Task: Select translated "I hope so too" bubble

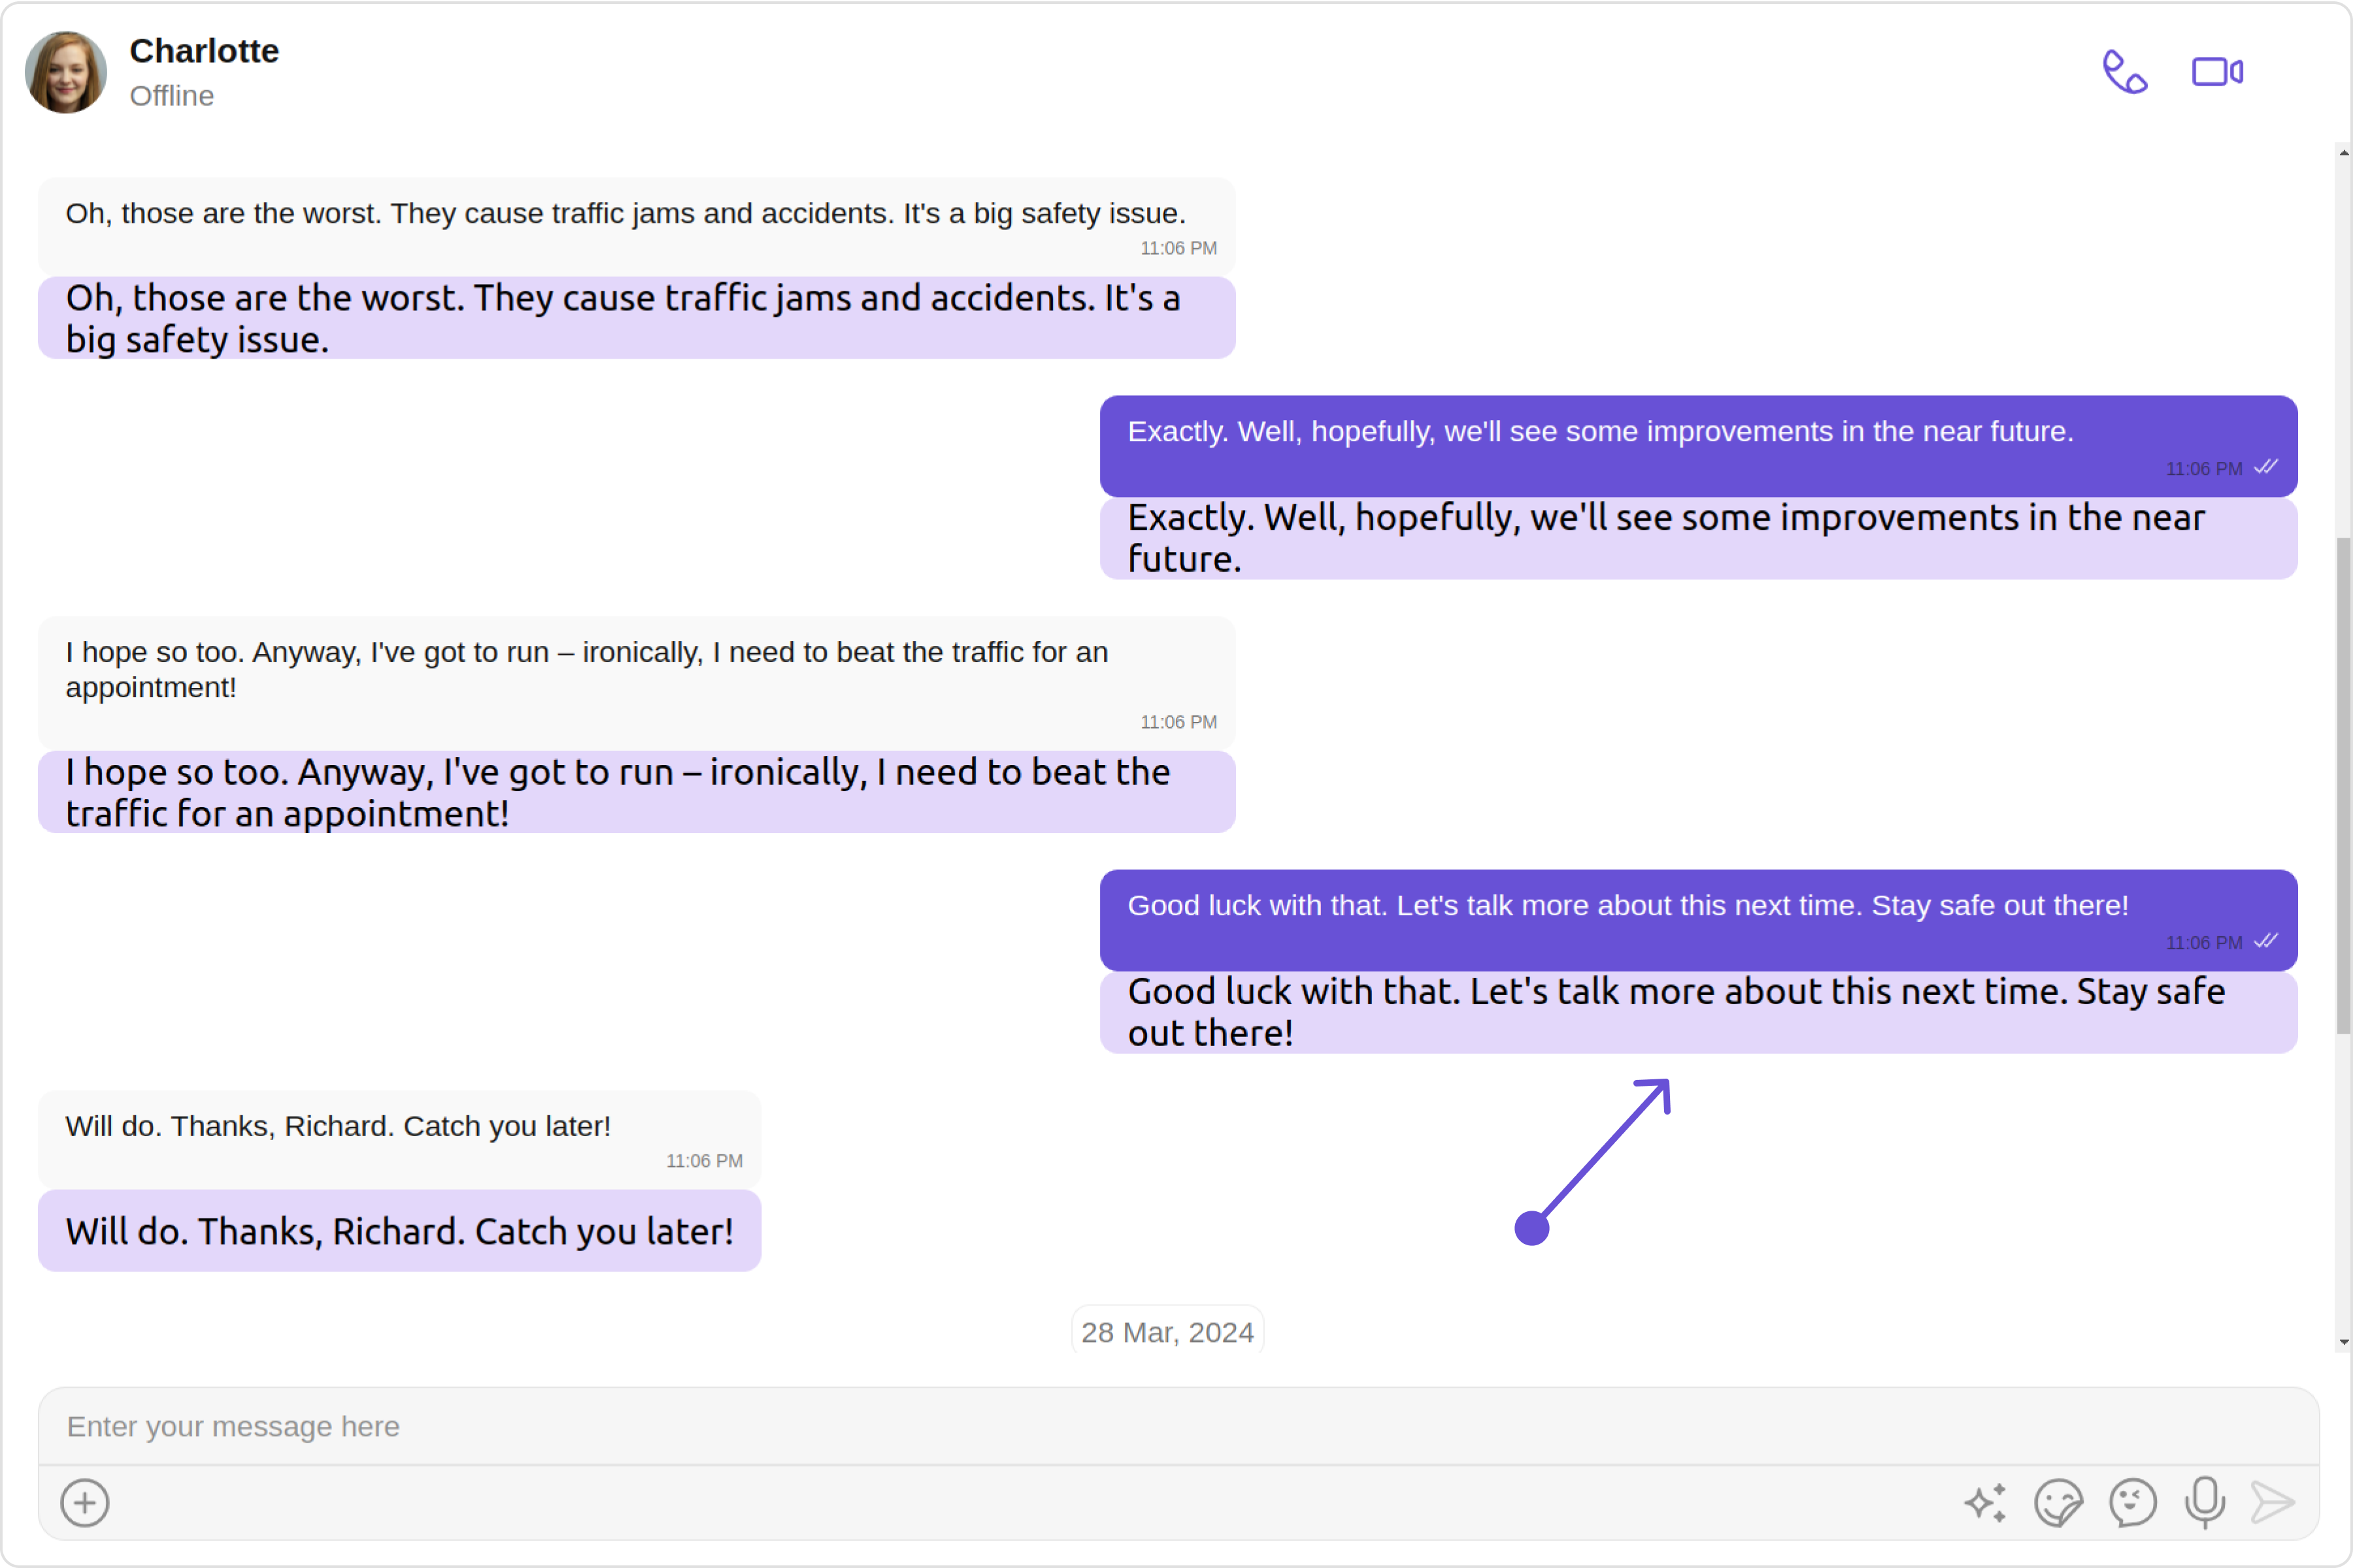Action: 636,792
